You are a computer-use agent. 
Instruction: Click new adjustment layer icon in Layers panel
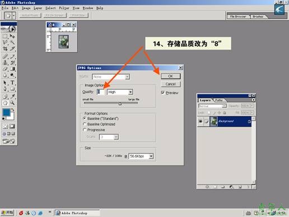[231, 187]
